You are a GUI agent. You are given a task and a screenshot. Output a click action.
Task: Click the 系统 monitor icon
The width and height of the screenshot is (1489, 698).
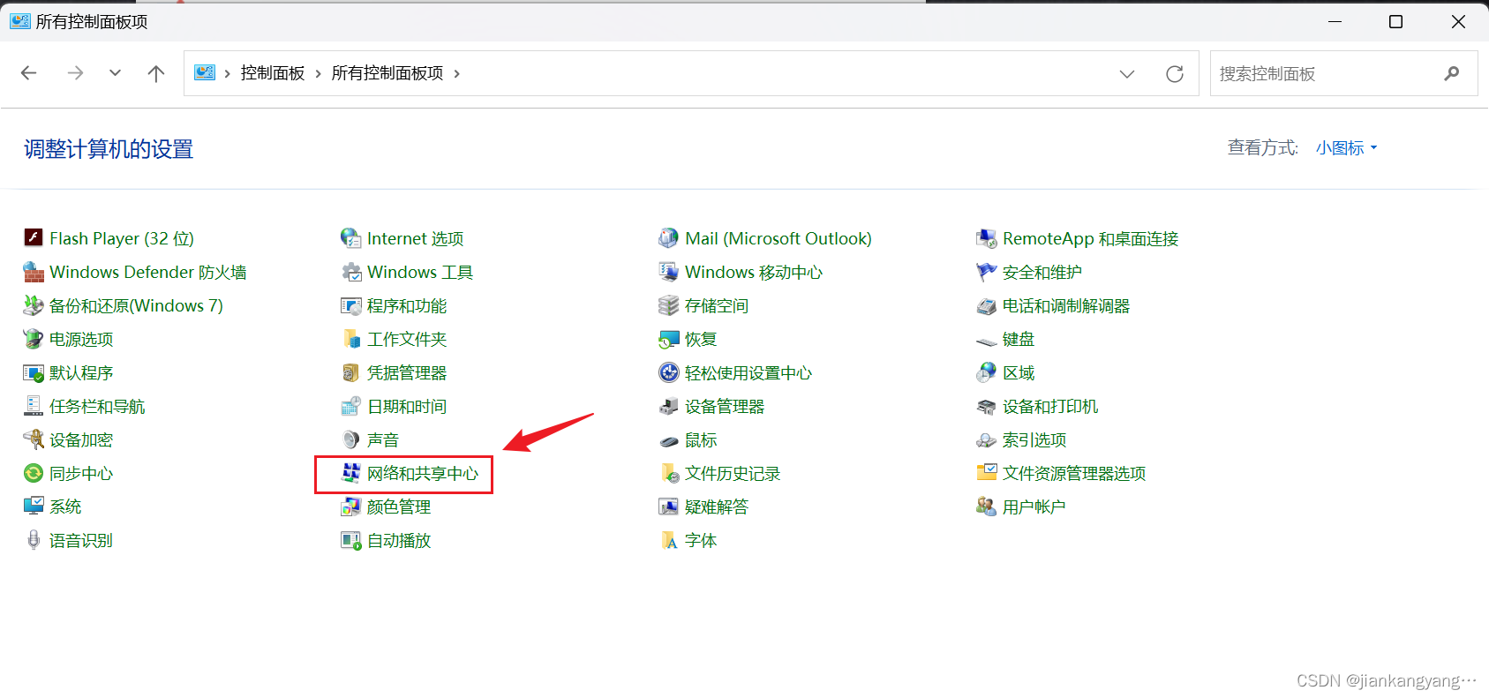(34, 506)
